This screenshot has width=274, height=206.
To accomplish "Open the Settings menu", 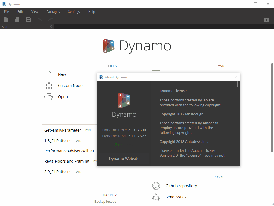I will point(74,11).
